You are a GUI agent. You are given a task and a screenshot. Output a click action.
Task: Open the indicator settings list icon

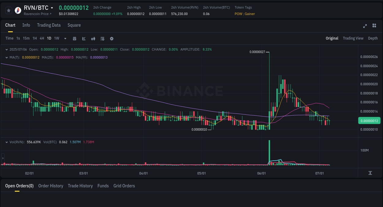tap(102, 38)
